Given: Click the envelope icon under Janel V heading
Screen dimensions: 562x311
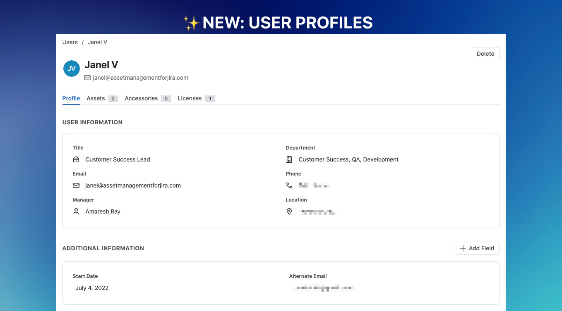Looking at the screenshot, I should (x=87, y=78).
